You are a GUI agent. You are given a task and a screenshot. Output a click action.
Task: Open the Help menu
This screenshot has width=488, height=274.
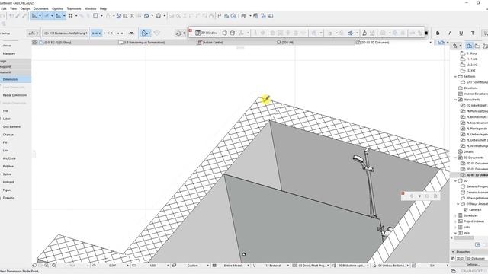(x=103, y=8)
